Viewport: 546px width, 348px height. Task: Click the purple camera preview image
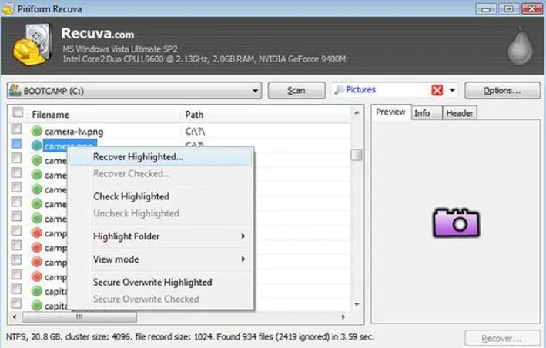456,223
